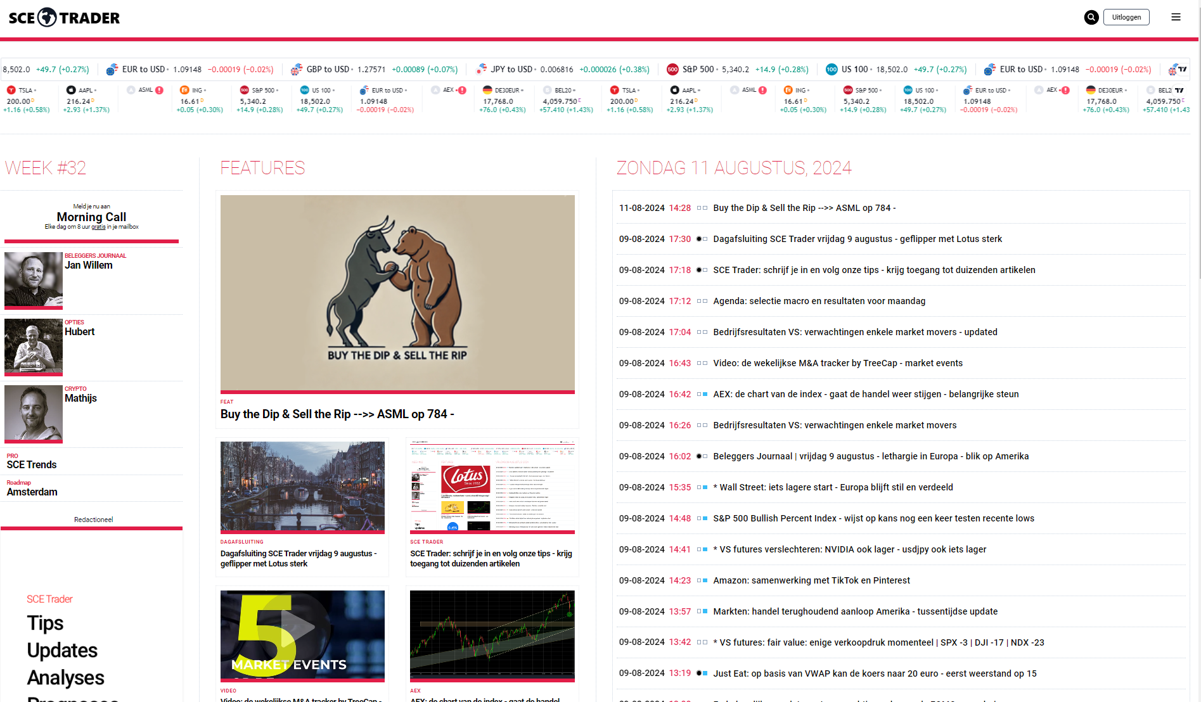1201x702 pixels.
Task: Open the Roadmap Amsterdam section
Action: (x=32, y=492)
